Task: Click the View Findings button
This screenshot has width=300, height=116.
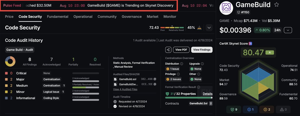Action: point(202,50)
